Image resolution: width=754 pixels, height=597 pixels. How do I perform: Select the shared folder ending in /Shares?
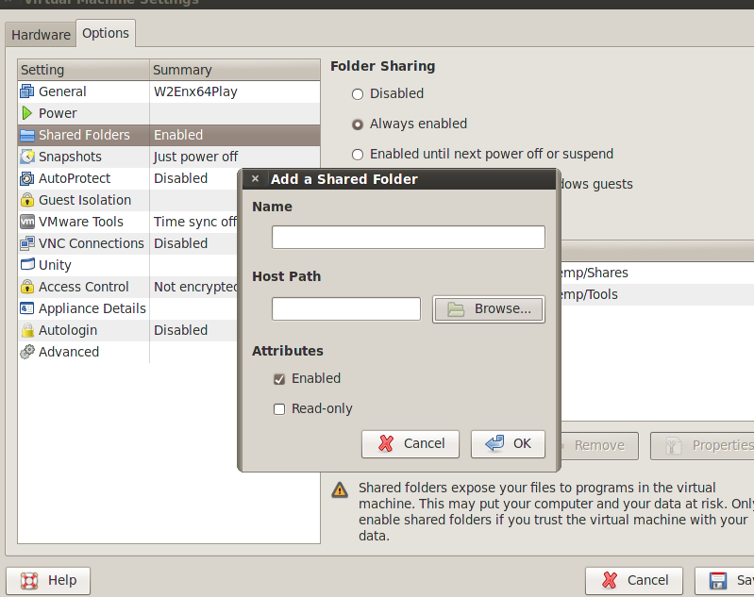[x=658, y=273]
